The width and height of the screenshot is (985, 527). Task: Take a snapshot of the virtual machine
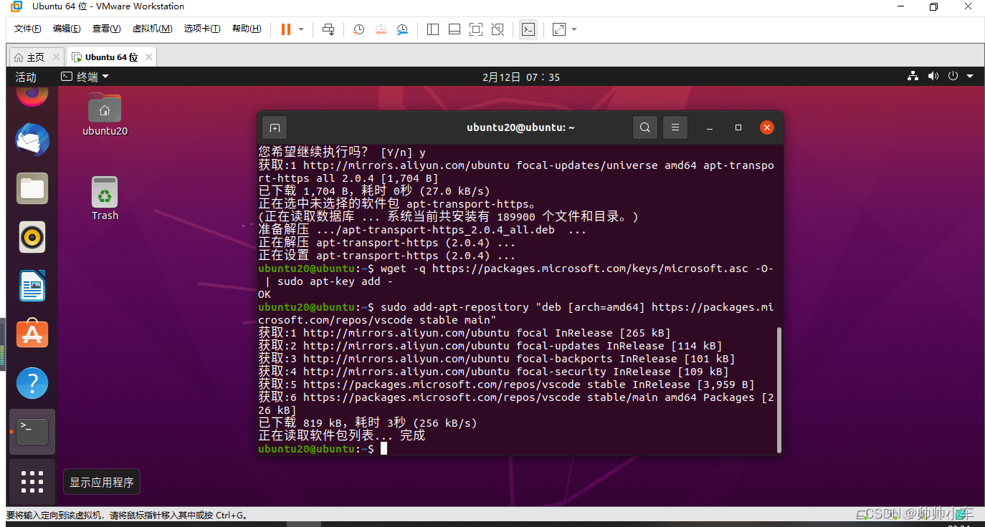click(x=359, y=29)
